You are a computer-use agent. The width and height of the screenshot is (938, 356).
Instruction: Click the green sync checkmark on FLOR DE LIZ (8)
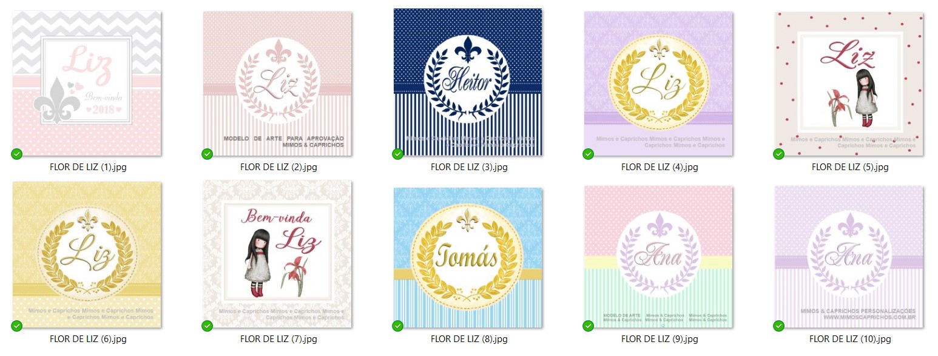398,326
